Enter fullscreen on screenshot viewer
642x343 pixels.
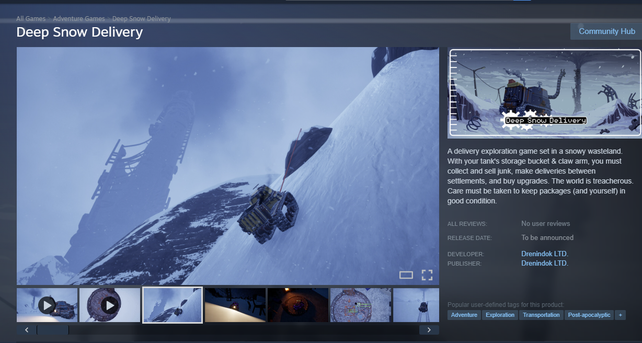pos(427,275)
